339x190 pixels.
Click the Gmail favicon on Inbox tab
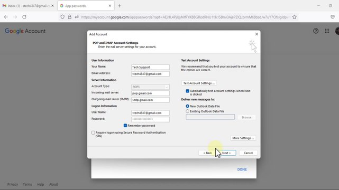(x=4, y=6)
